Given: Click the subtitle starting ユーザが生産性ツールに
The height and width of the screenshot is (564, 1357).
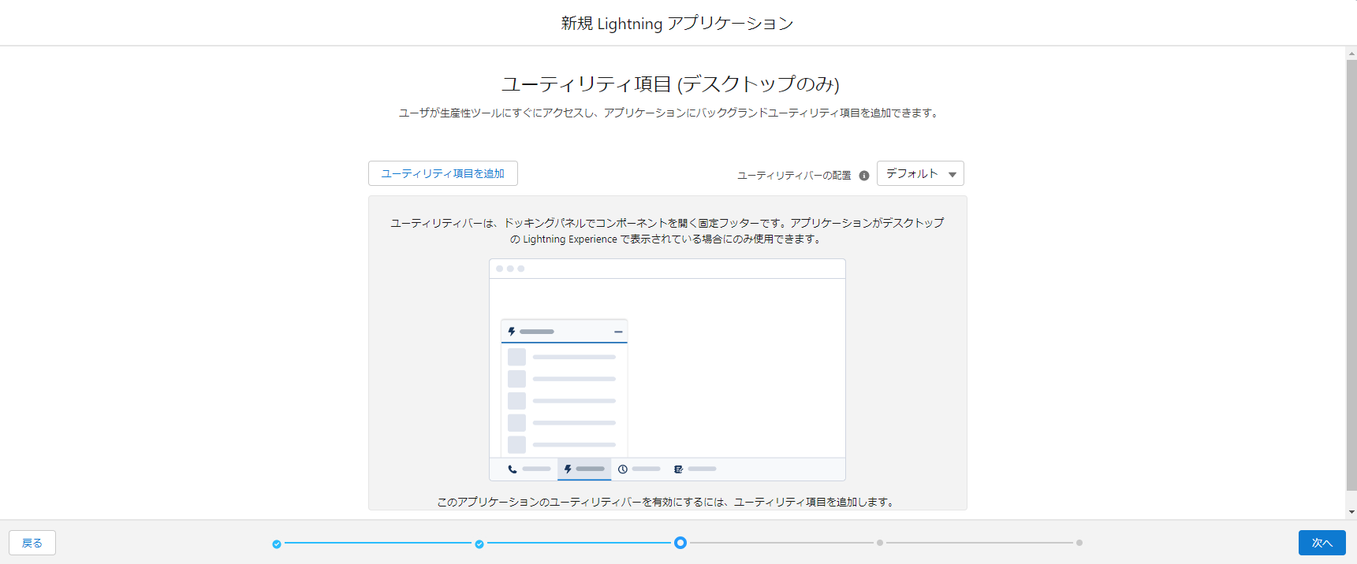Looking at the screenshot, I should tap(670, 113).
